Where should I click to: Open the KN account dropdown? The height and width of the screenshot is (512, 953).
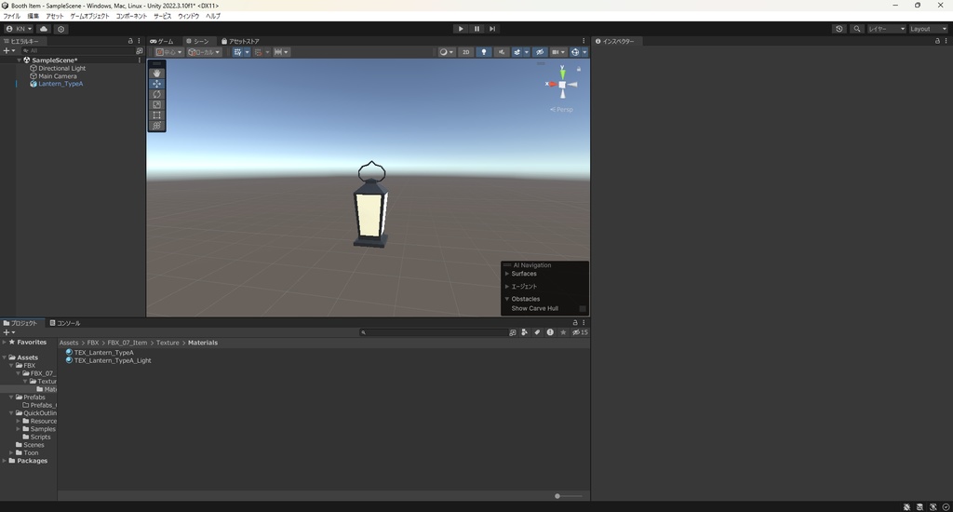click(19, 29)
